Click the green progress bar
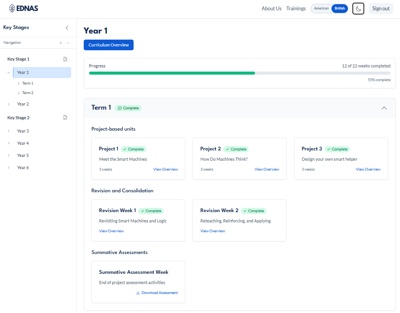Image resolution: width=400 pixels, height=313 pixels. click(x=171, y=73)
